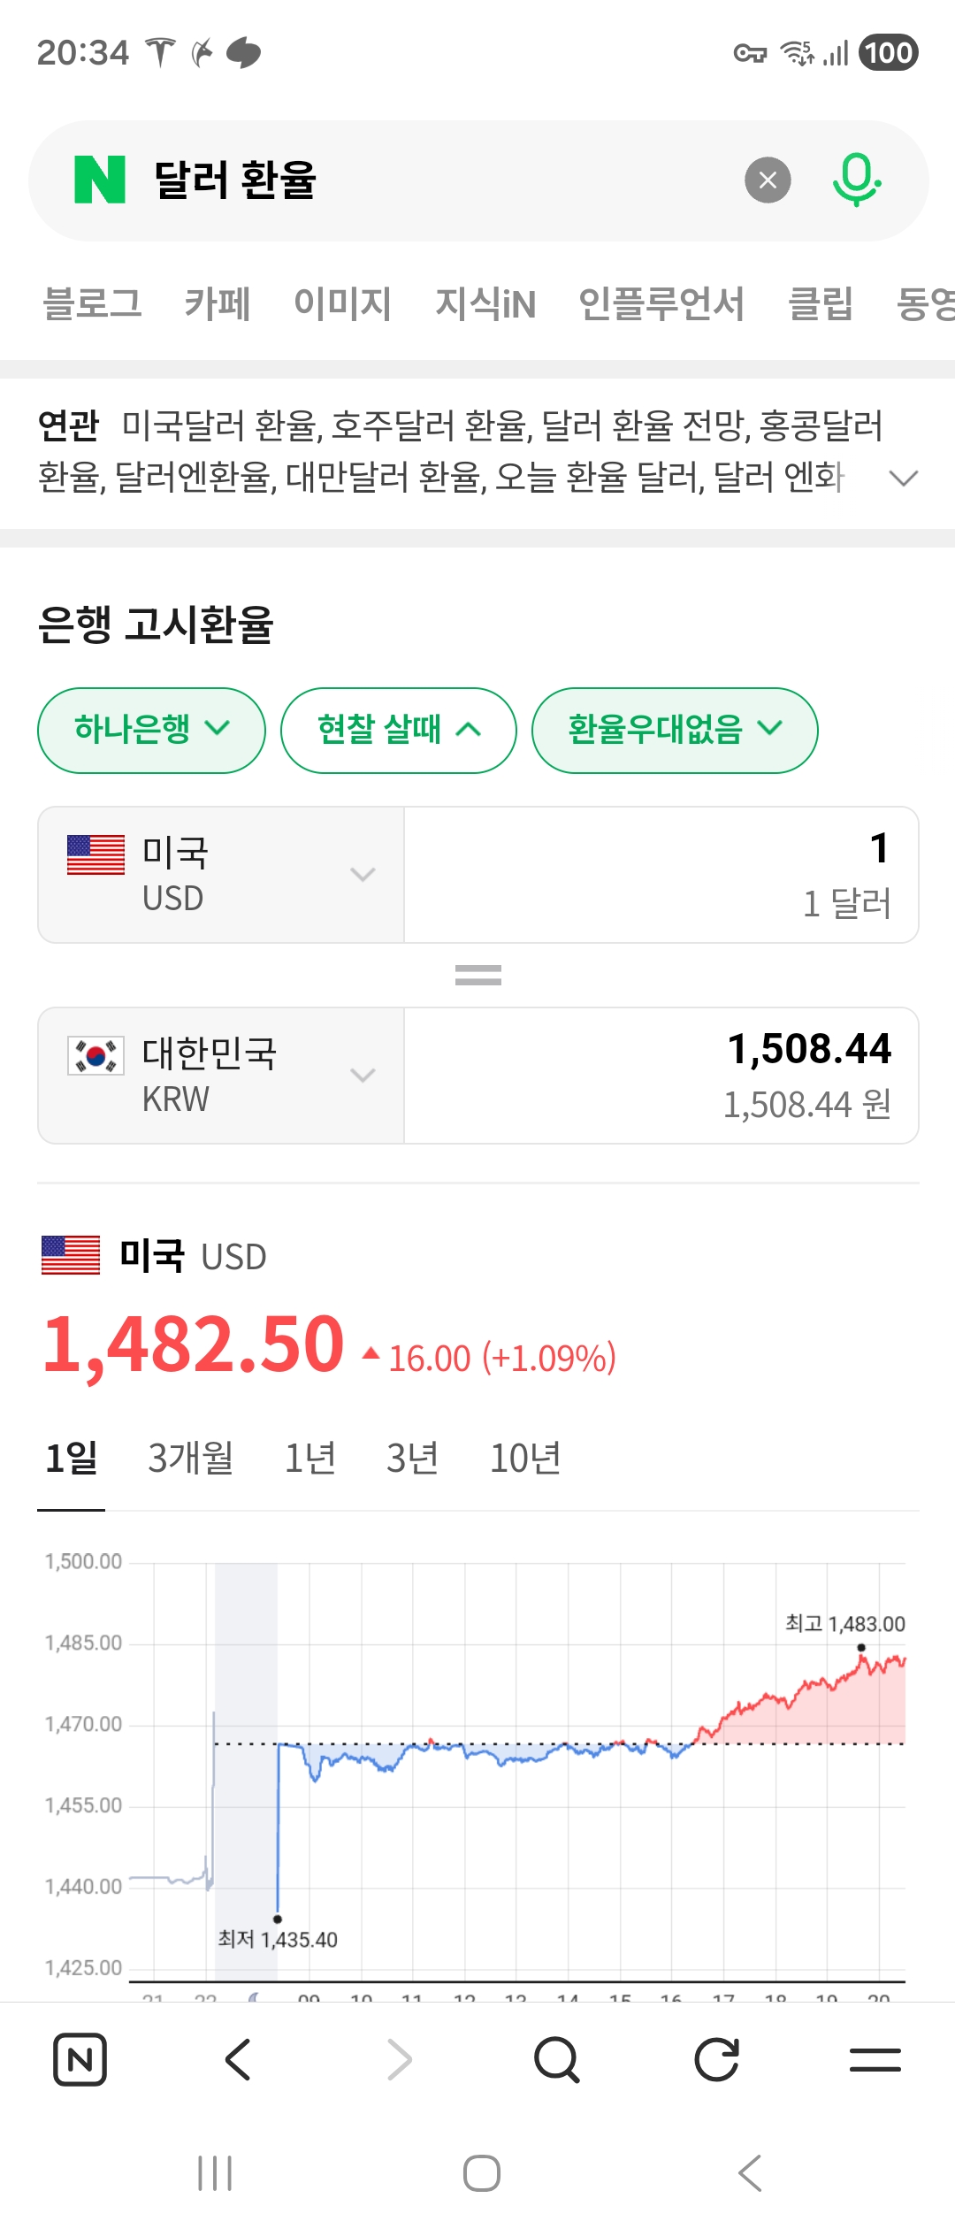Viewport: 955px width, 2229px height.
Task: Tap the bottom bar search magnifier icon
Action: pos(557,2060)
